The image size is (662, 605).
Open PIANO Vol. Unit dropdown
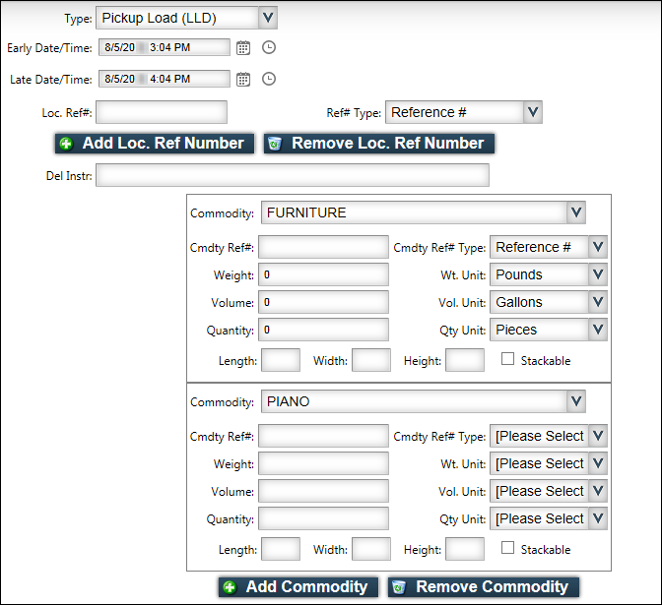[x=549, y=491]
